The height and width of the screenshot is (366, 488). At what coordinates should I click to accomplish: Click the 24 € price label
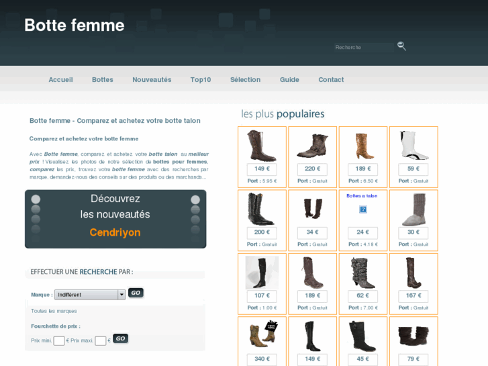click(x=362, y=232)
